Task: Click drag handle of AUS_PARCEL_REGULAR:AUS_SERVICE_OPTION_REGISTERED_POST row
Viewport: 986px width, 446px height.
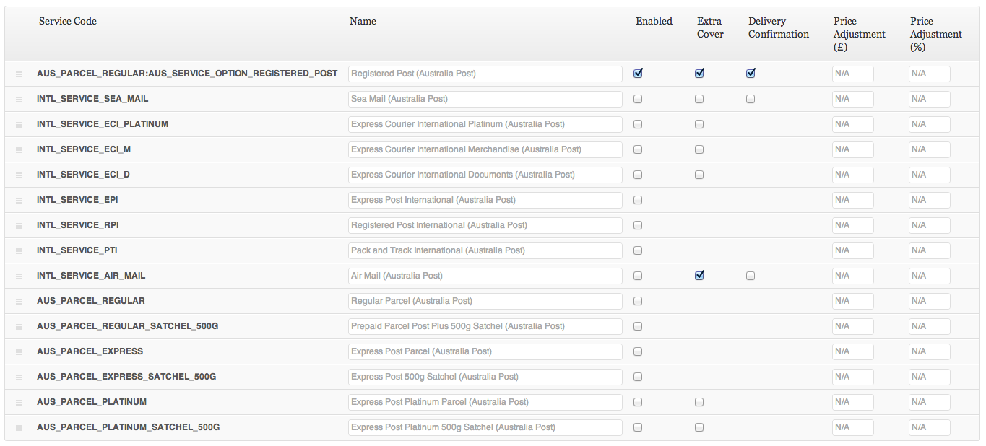Action: click(x=19, y=74)
